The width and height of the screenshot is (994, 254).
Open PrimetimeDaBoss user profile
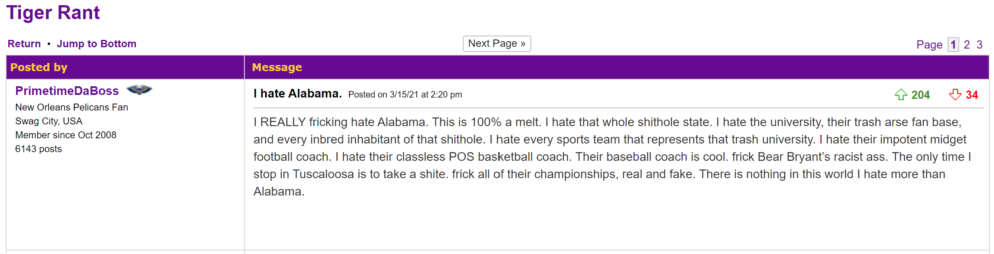pos(67,91)
